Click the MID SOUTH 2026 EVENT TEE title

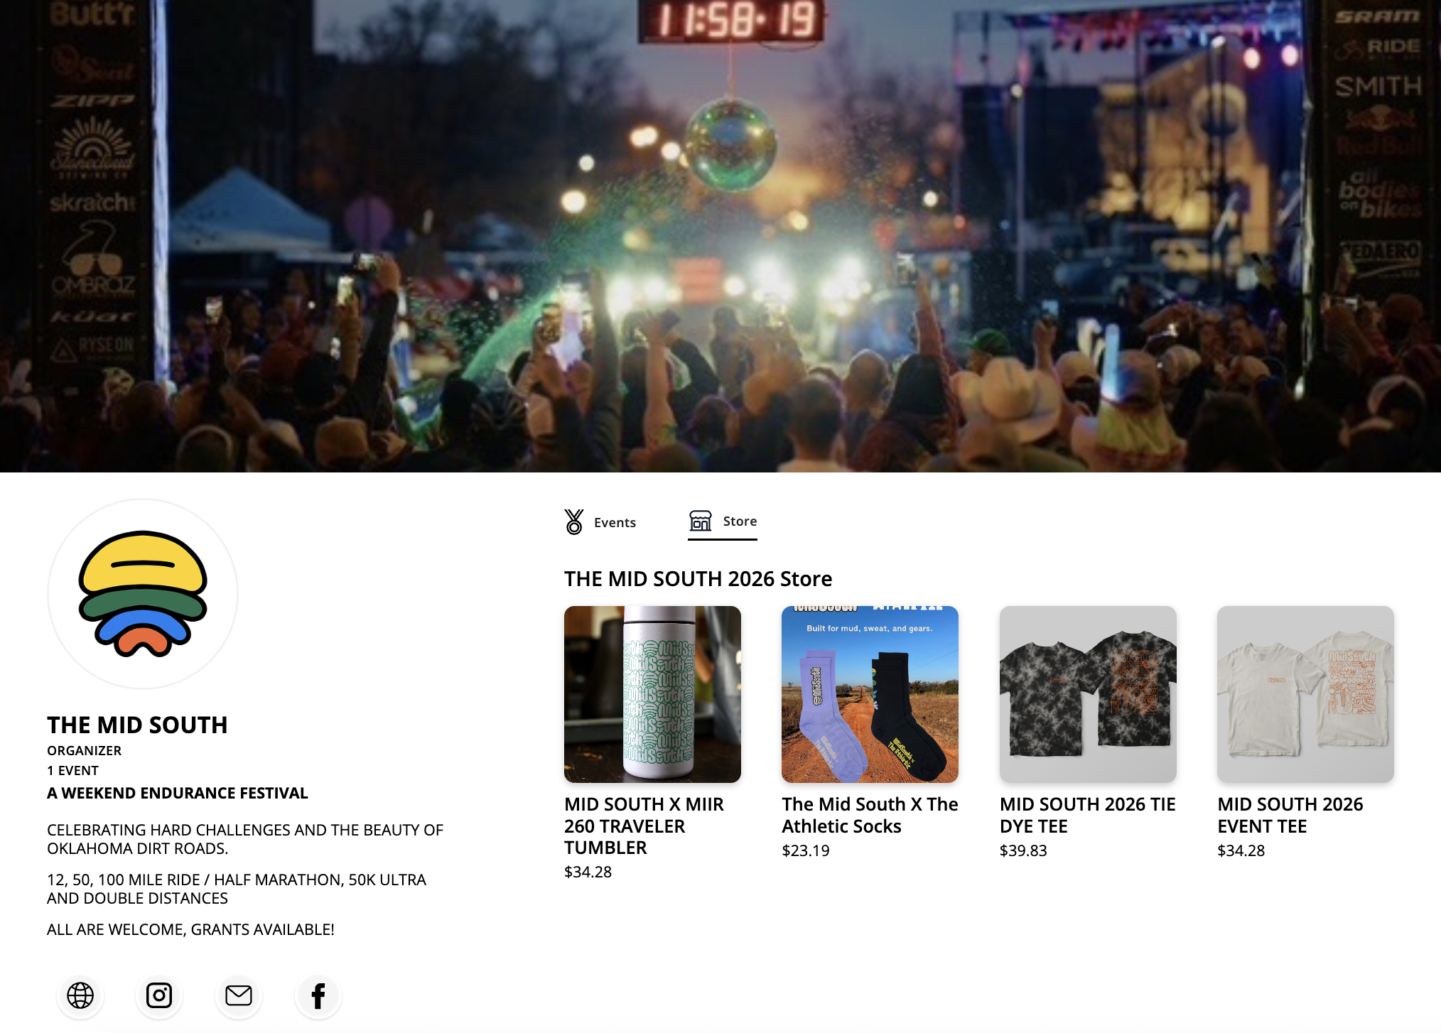[x=1290, y=815]
